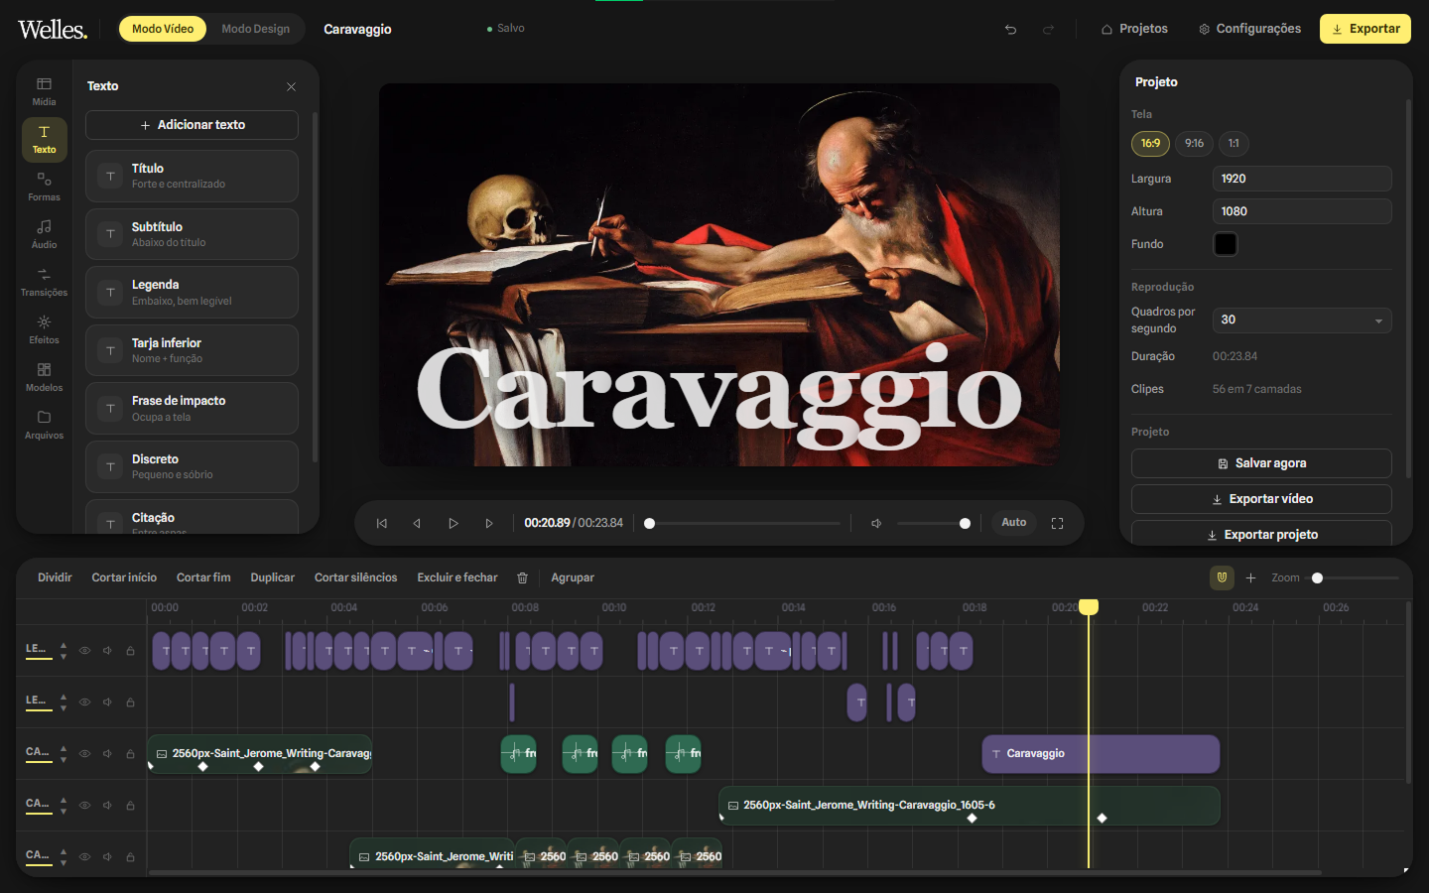Click the timeline Zoom slider handle
Screen dimensions: 1429x893
tap(1317, 577)
